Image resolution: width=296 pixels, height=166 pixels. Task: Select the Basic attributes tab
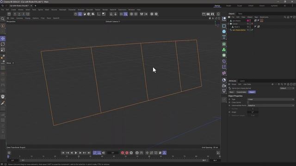tap(231, 92)
